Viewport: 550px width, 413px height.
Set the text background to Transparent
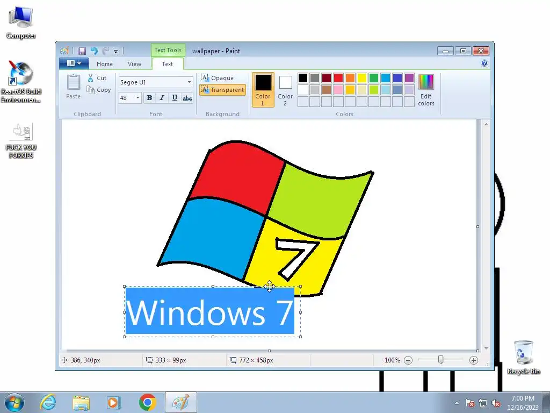point(222,90)
